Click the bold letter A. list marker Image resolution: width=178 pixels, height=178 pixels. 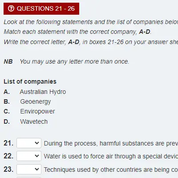point(7,92)
